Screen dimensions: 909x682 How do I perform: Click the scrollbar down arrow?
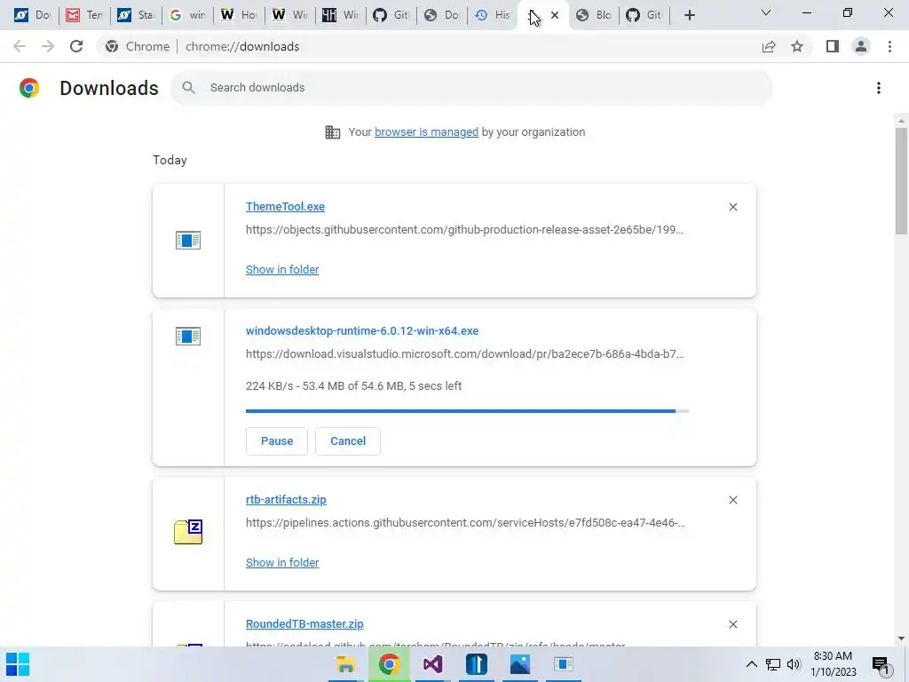pos(901,638)
